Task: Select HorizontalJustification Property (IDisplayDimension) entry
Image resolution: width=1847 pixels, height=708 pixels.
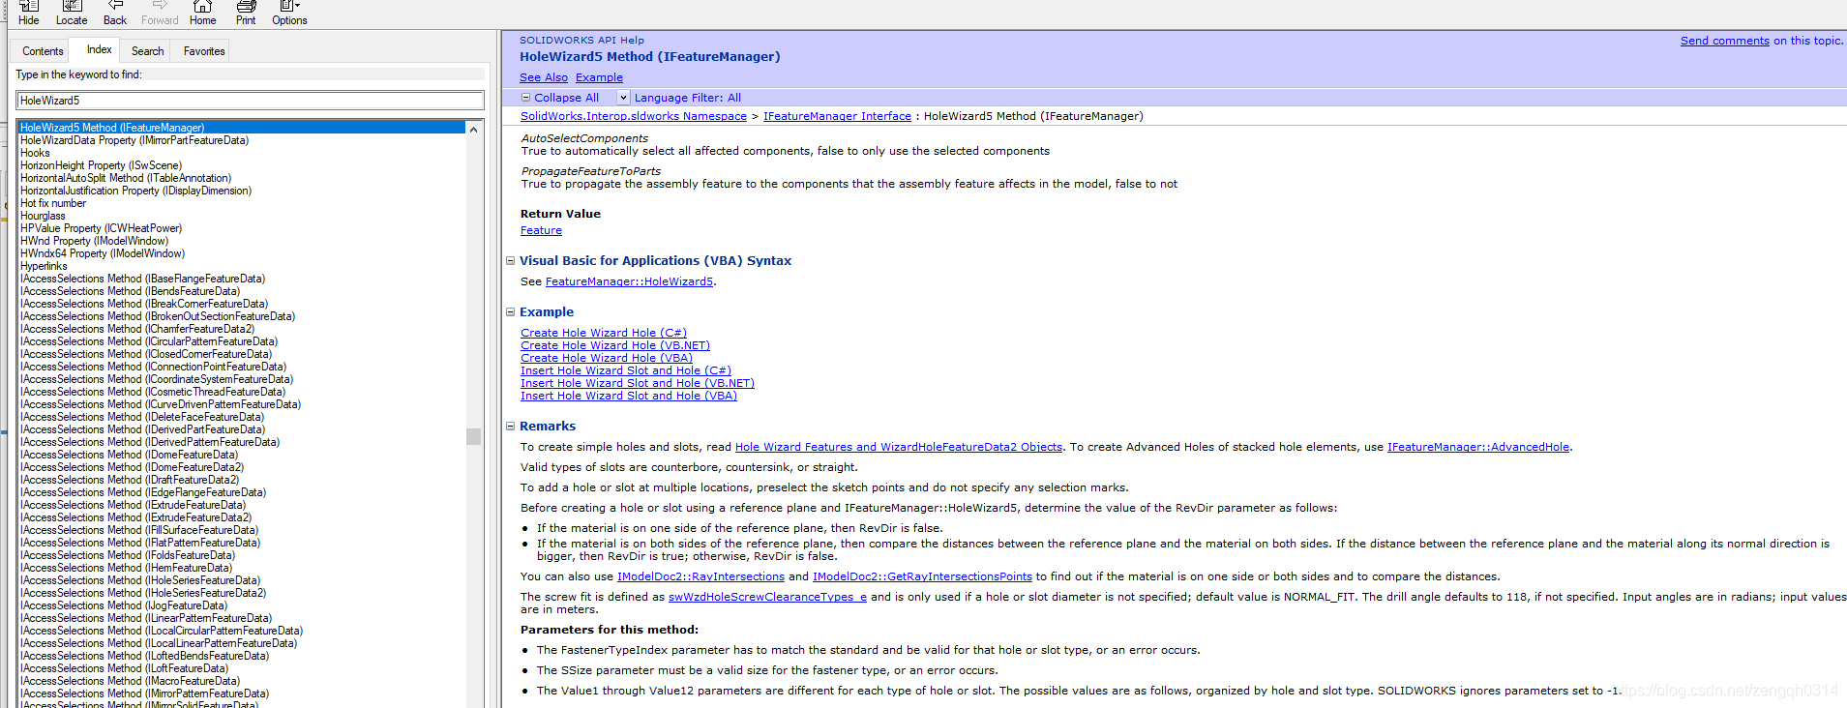Action: tap(135, 191)
